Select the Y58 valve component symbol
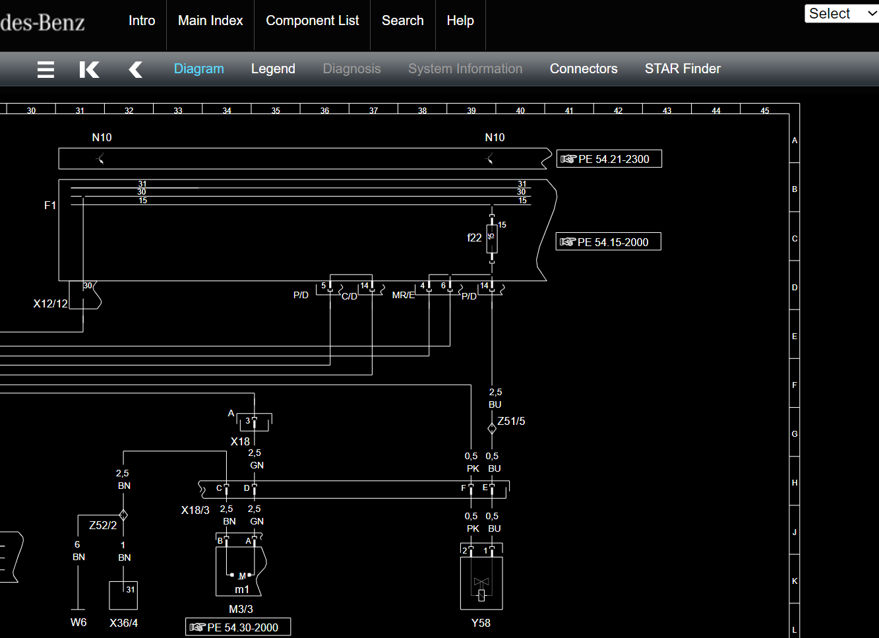The width and height of the screenshot is (879, 638). tap(481, 583)
